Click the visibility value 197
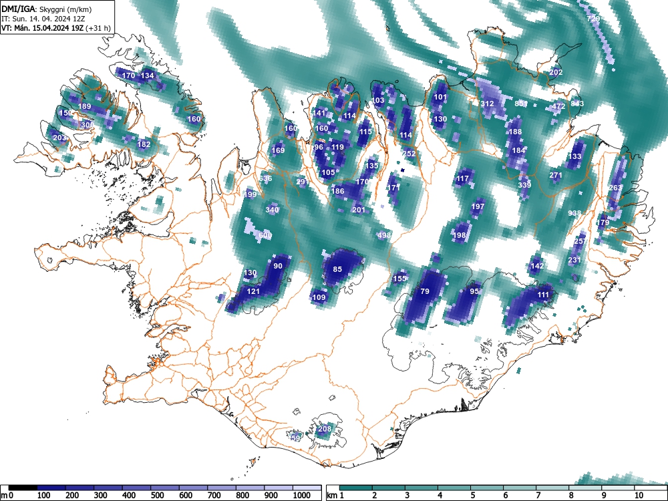 478,206
